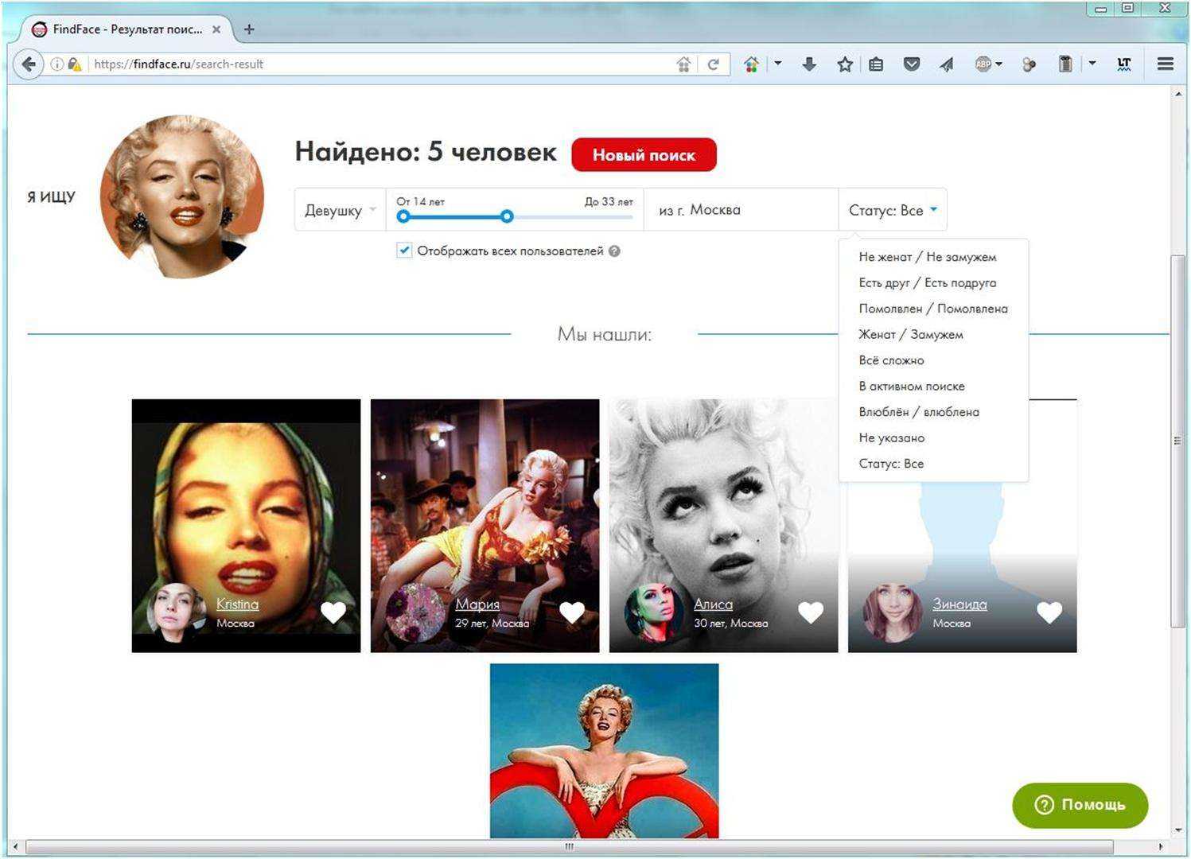Click the vertical scrollbar thumb
The width and height of the screenshot is (1191, 859).
[1178, 441]
